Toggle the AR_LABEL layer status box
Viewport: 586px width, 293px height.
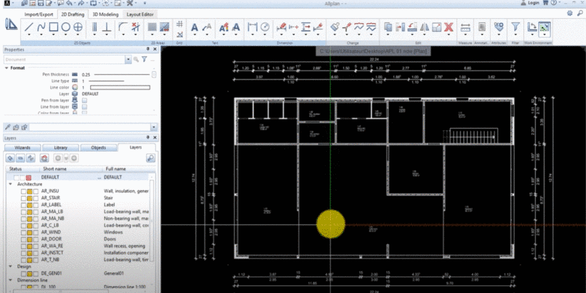click(x=30, y=205)
